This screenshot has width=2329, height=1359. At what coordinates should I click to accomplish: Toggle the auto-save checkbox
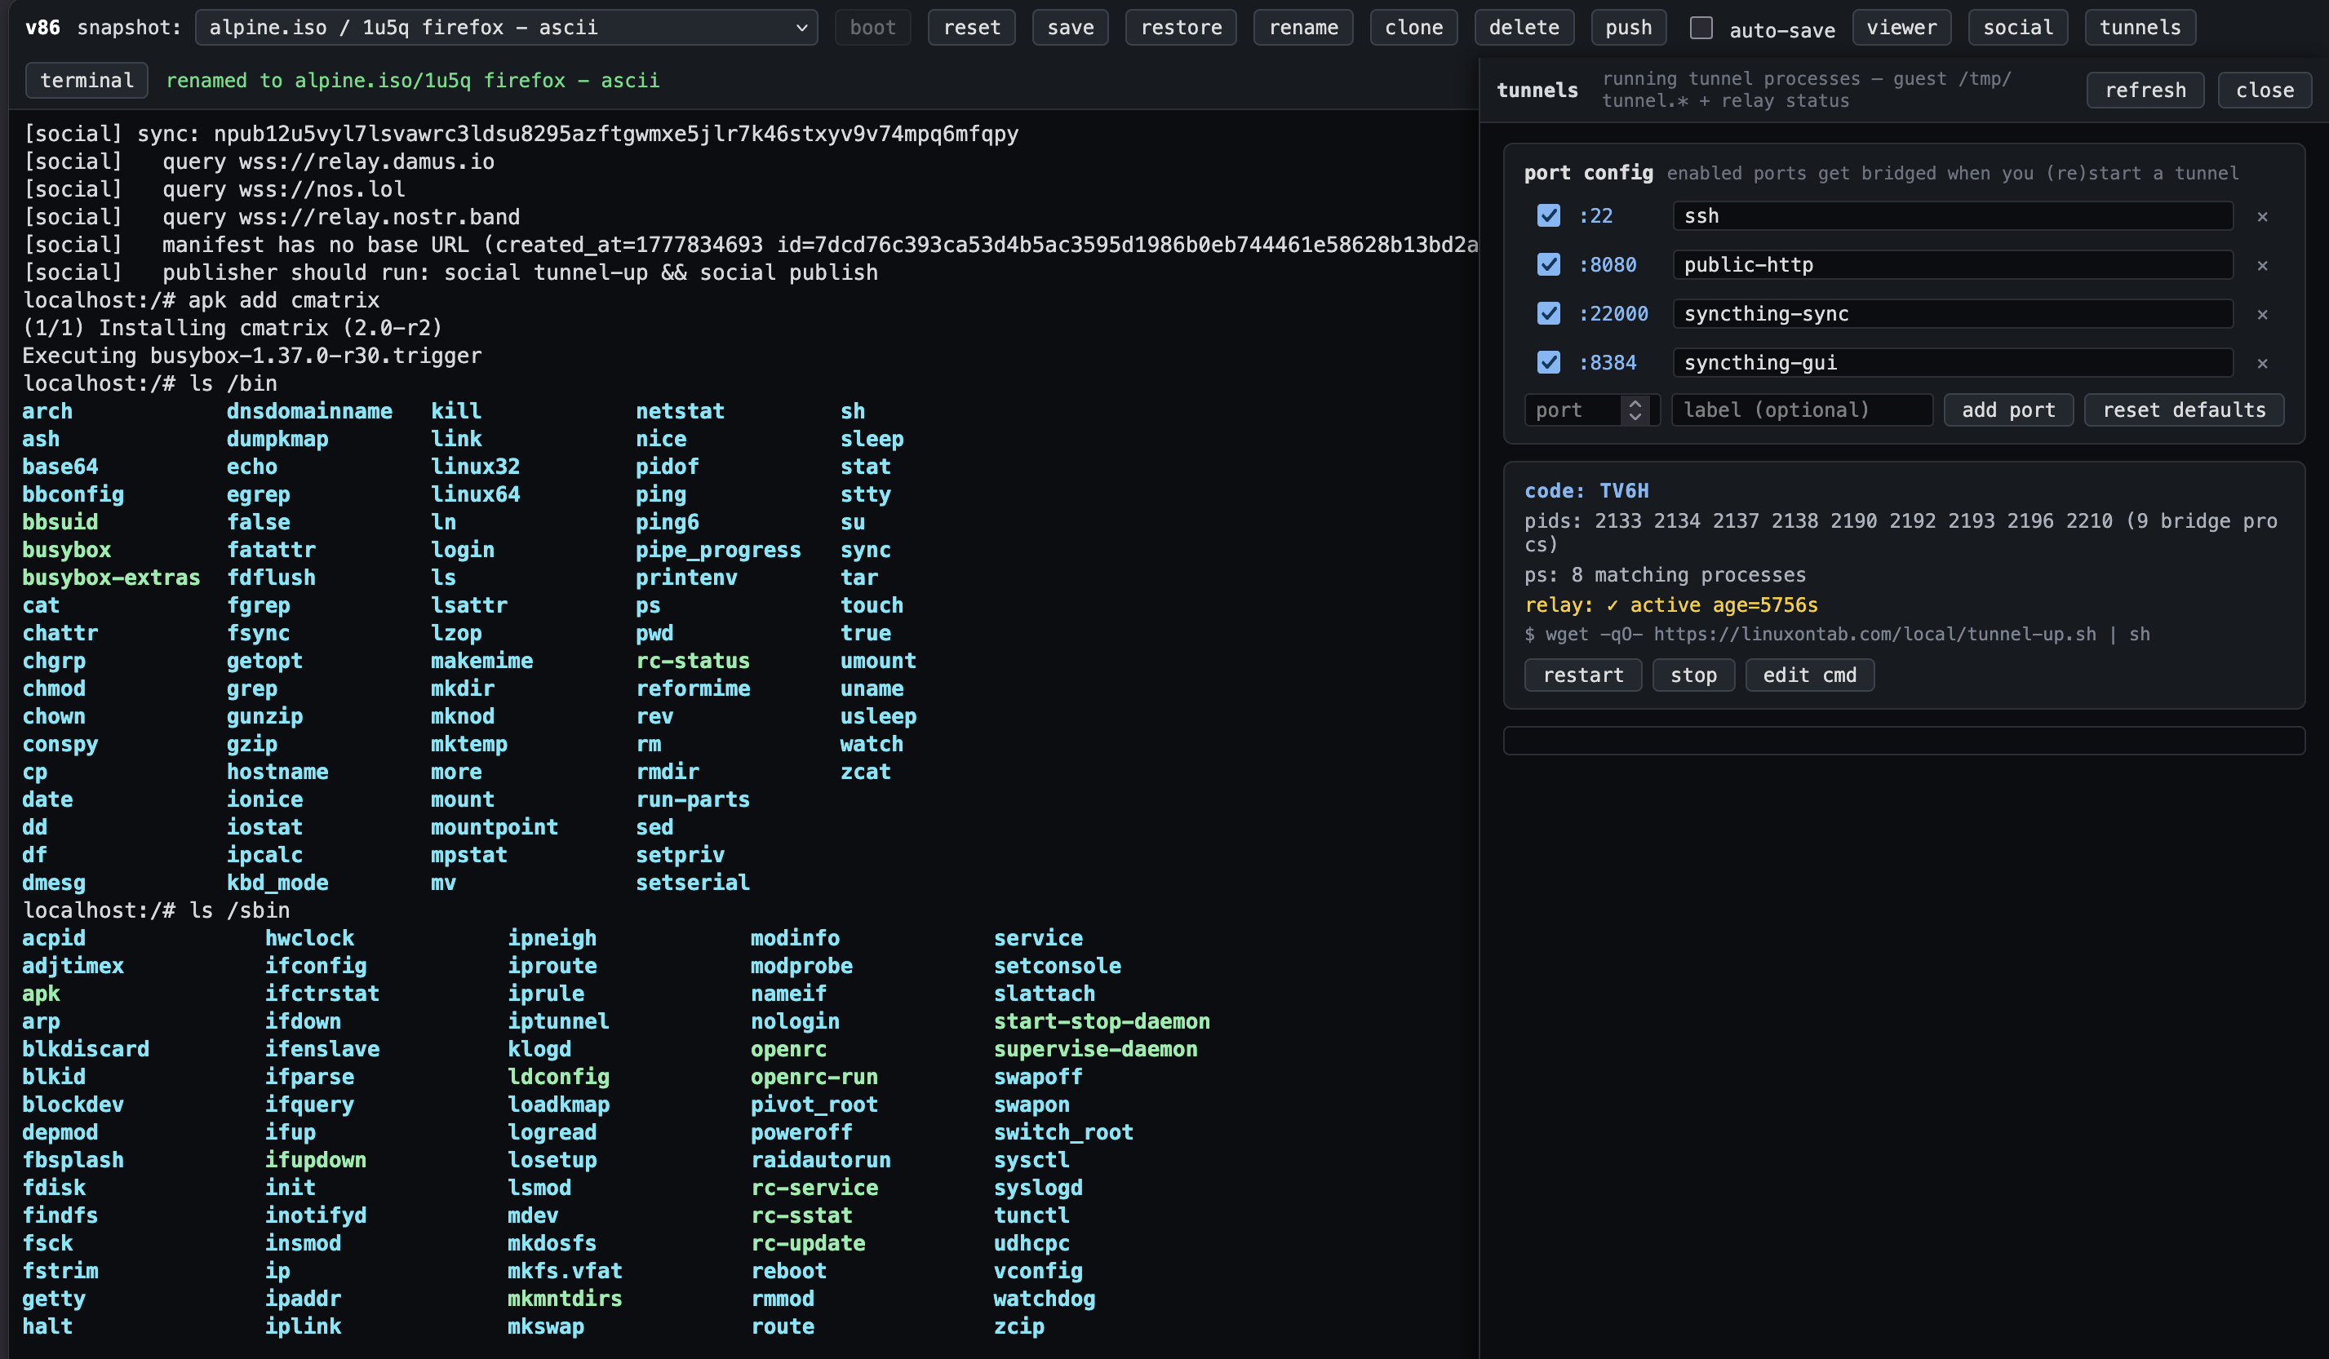pos(1701,29)
